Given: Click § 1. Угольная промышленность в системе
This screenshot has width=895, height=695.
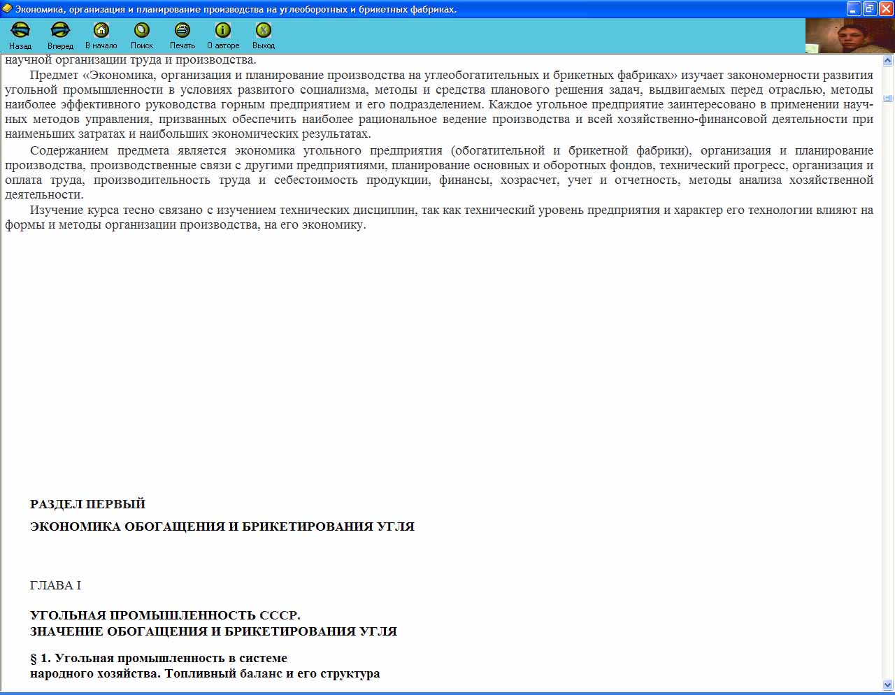Looking at the screenshot, I should [159, 658].
